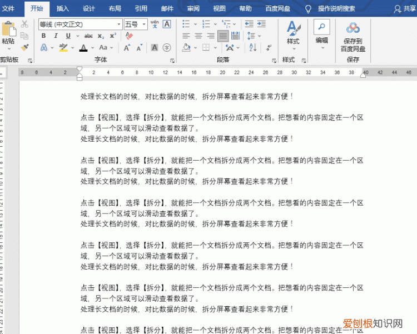The width and height of the screenshot is (417, 334).
Task: Decrease font size with A down icon
Action: click(x=140, y=48)
